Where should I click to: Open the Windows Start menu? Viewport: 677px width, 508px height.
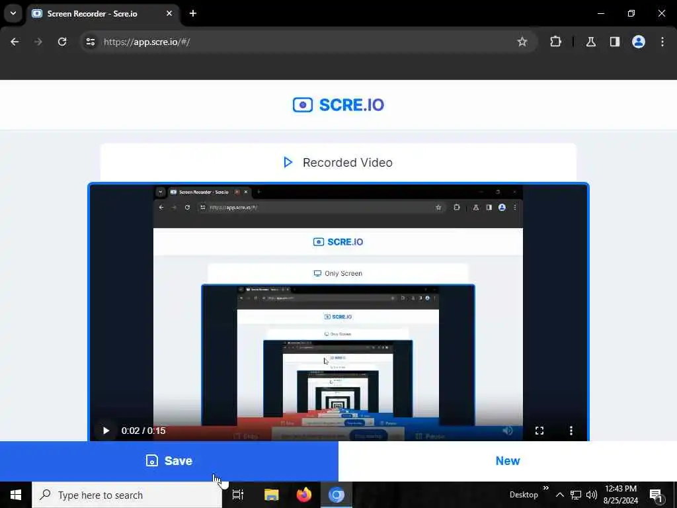pyautogui.click(x=16, y=495)
